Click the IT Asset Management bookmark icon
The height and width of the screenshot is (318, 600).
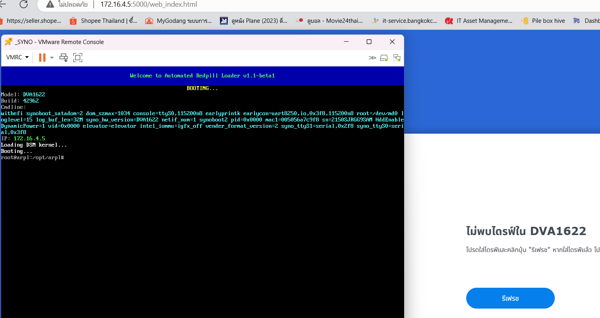pyautogui.click(x=449, y=21)
